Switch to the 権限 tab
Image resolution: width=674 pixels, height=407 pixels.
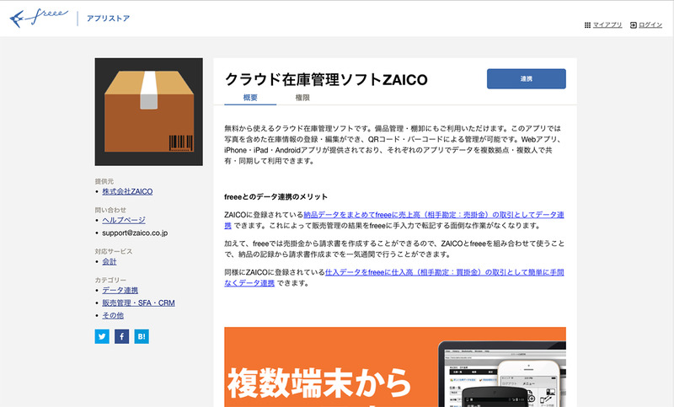coord(302,98)
